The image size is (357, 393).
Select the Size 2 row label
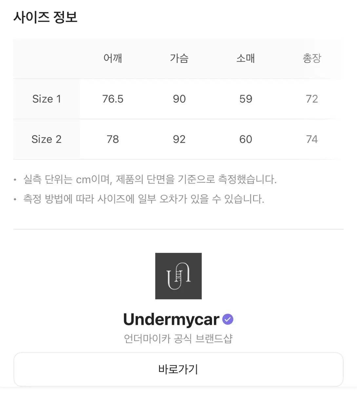point(47,139)
